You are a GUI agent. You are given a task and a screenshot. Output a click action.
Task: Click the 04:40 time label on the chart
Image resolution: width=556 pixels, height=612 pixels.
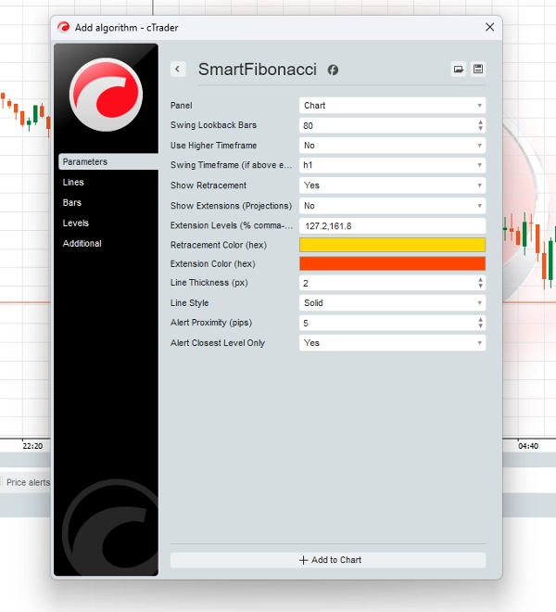pyautogui.click(x=528, y=446)
